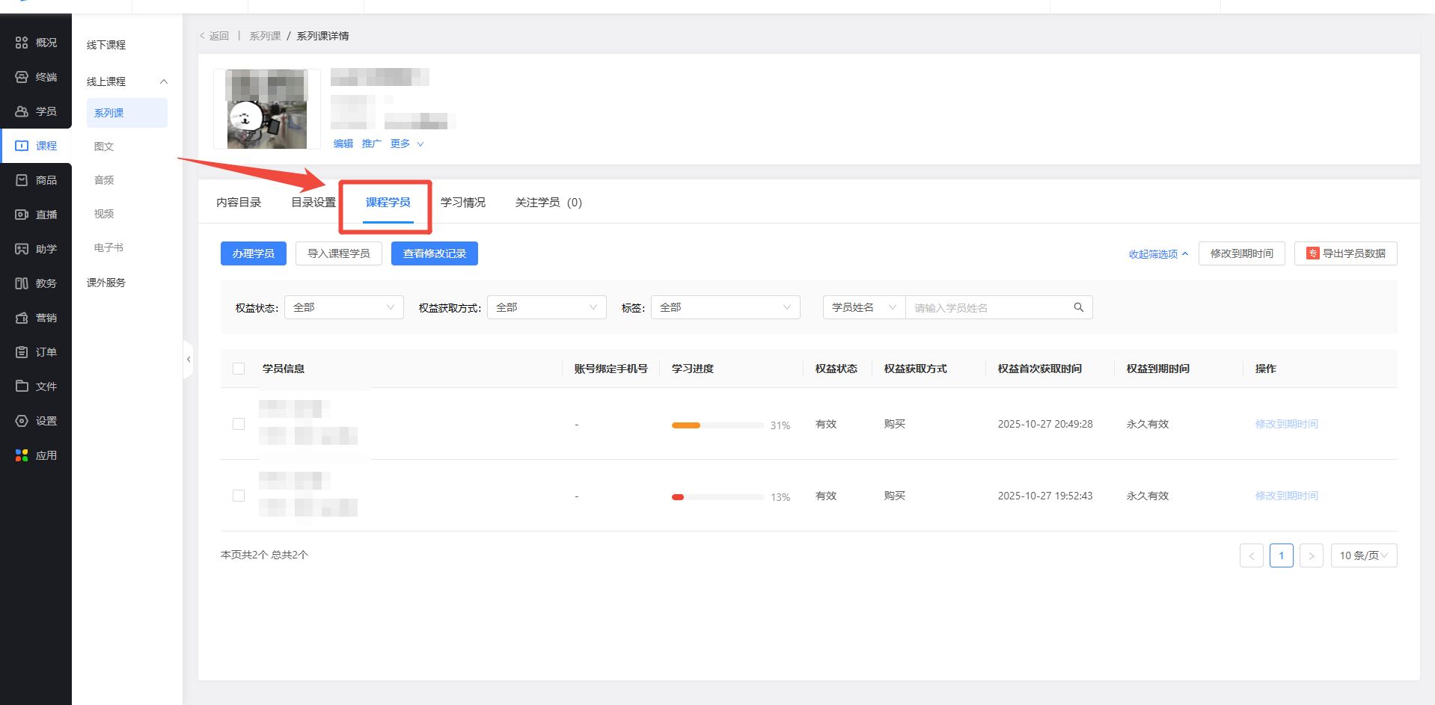Image resolution: width=1435 pixels, height=705 pixels.
Task: Check the second student row with 13% progress
Action: click(239, 496)
